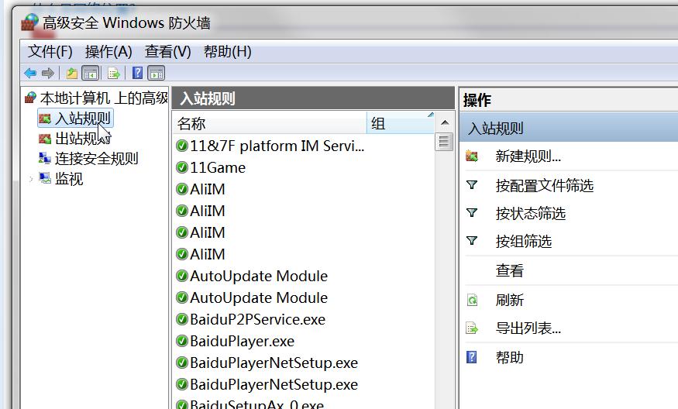Image resolution: width=678 pixels, height=409 pixels.
Task: Click the export icon beside 导出列表
Action: (472, 328)
